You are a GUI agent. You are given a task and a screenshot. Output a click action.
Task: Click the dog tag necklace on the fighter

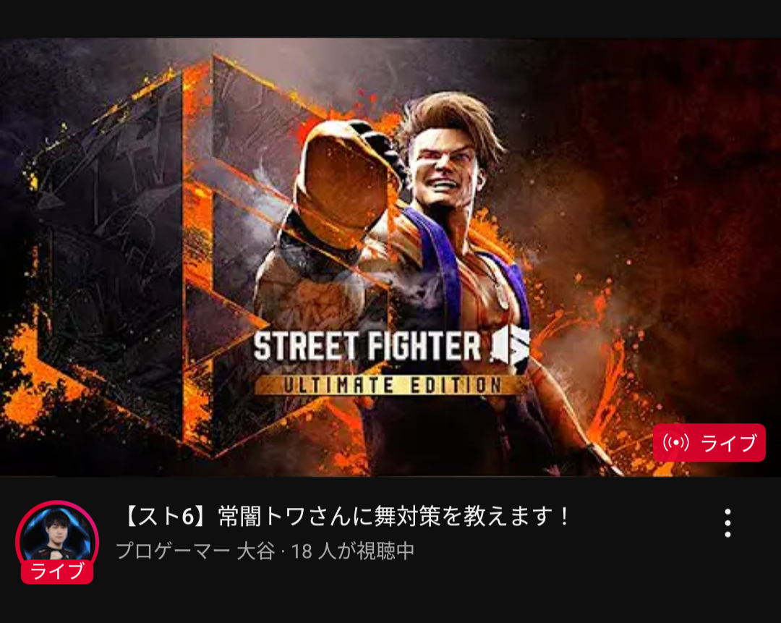[x=500, y=298]
